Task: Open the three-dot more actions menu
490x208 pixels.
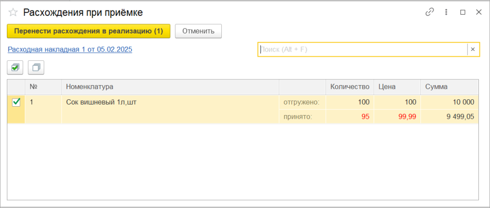Action: tap(446, 13)
